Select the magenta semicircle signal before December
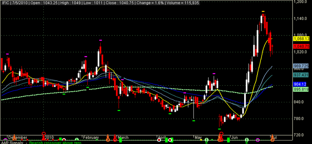Image resolution: width=312 pixels, height=144 pixels. [5, 140]
